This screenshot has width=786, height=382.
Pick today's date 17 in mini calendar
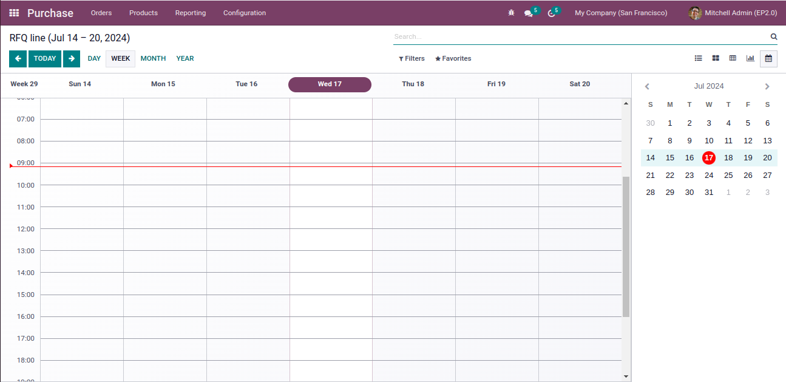[709, 158]
